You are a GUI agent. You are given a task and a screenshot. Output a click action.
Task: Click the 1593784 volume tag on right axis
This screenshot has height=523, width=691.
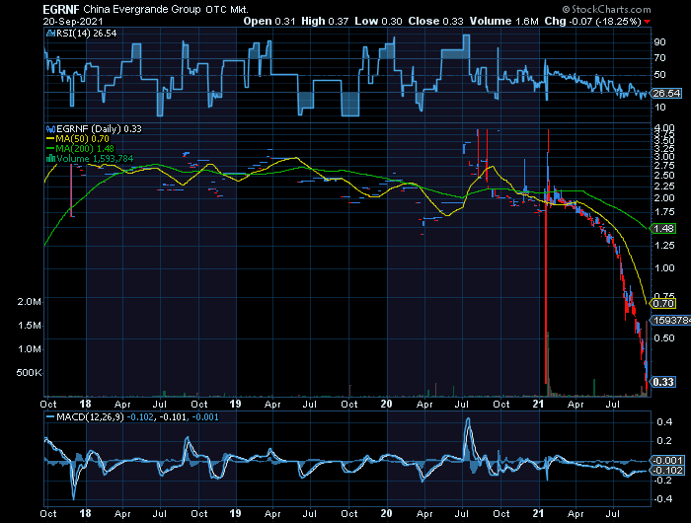coord(670,321)
